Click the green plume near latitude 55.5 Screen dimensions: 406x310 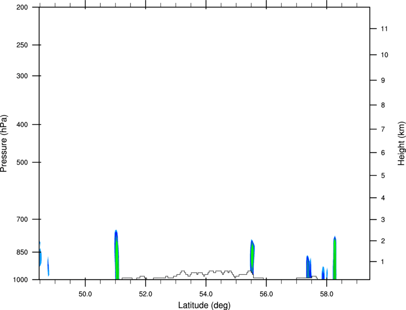(x=252, y=257)
